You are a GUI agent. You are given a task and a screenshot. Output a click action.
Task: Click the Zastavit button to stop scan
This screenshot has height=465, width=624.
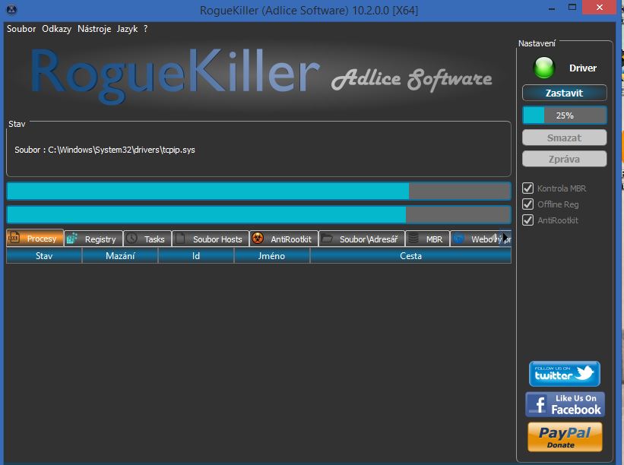564,93
